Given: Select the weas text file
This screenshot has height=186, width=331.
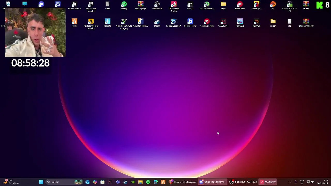Looking at the screenshot, I should pyautogui.click(x=107, y=6).
